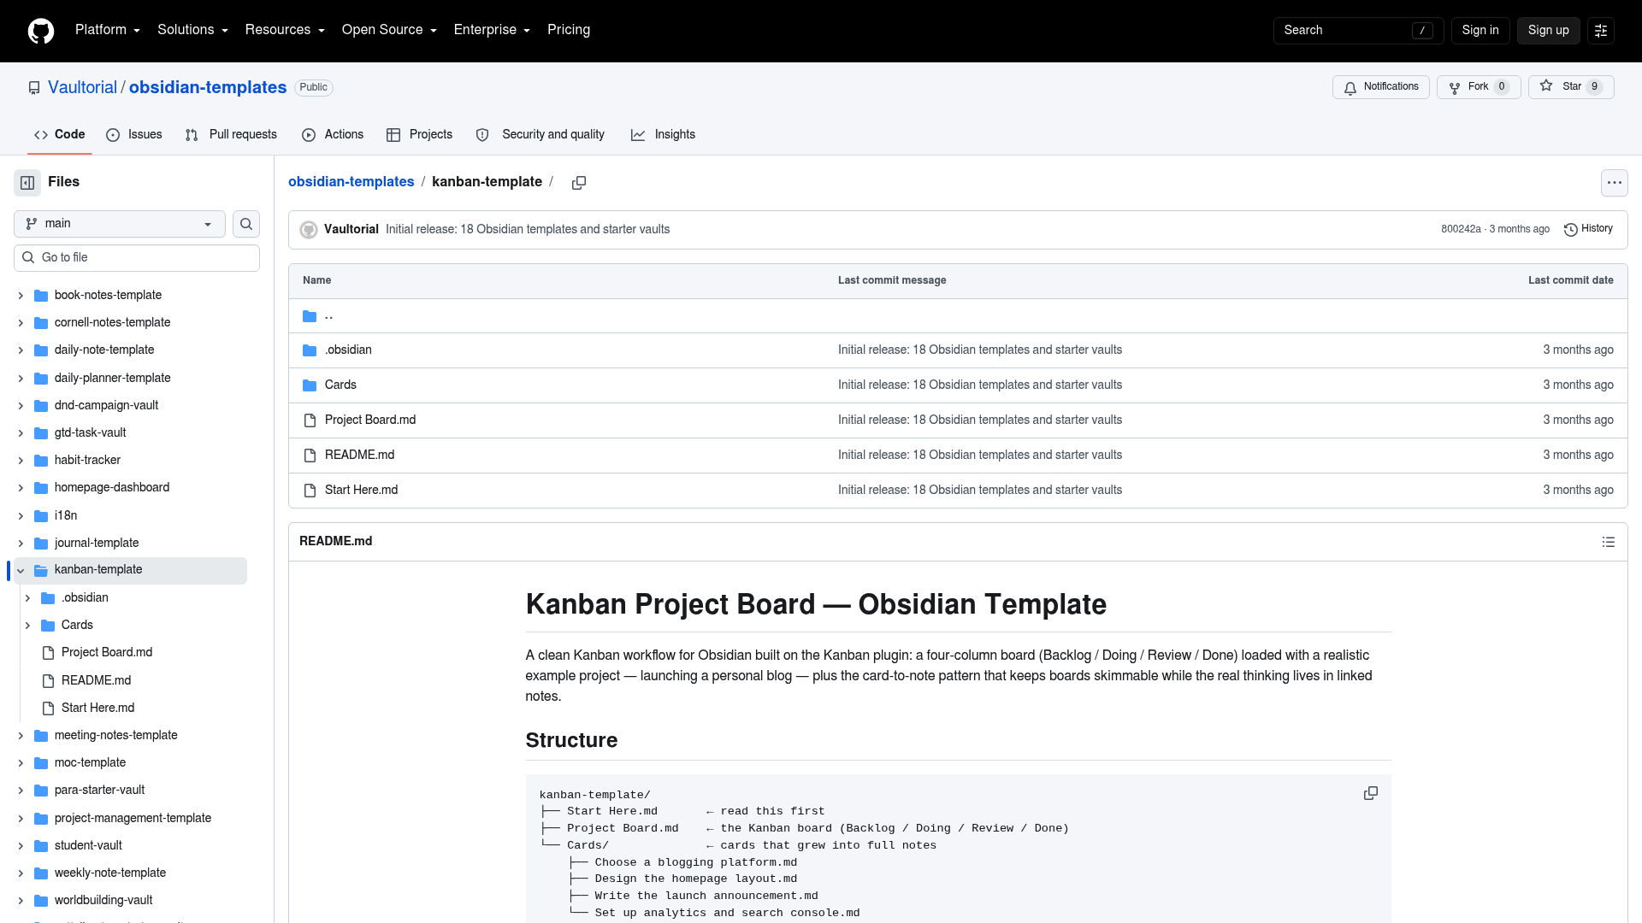Switch to the Insights tab
Image resolution: width=1642 pixels, height=923 pixels.
pos(663,135)
